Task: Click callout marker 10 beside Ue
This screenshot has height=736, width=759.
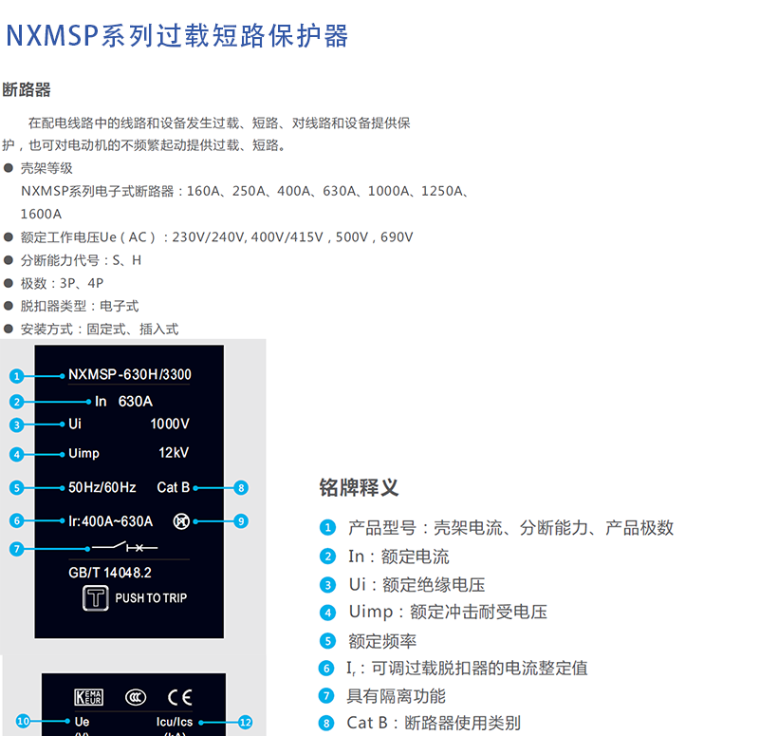Action: coord(24,722)
